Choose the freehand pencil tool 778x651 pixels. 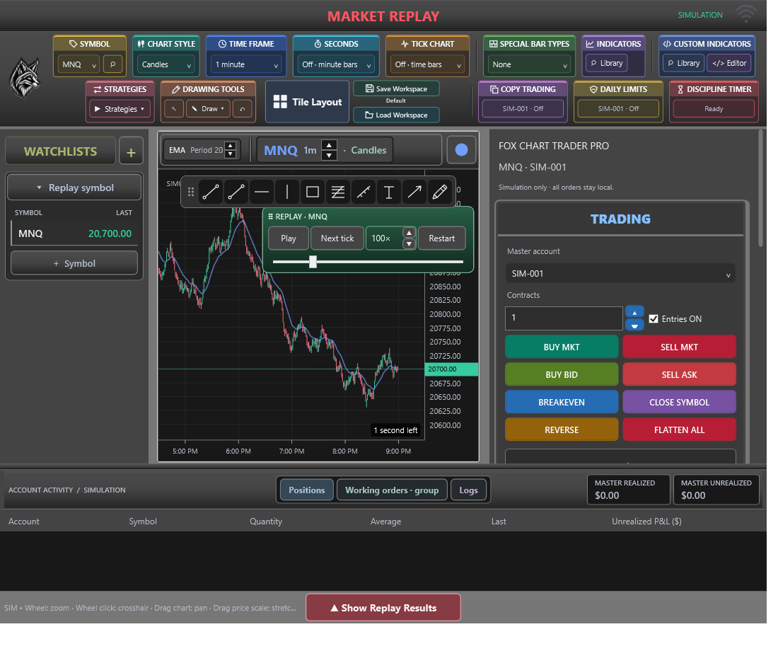pos(440,192)
